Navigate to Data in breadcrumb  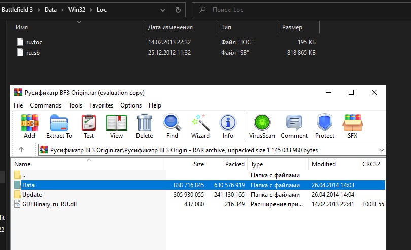click(x=51, y=10)
